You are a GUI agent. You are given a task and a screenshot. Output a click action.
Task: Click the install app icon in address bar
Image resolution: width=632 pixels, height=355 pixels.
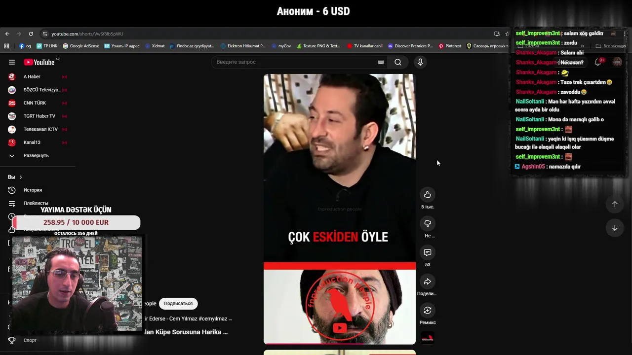497,34
